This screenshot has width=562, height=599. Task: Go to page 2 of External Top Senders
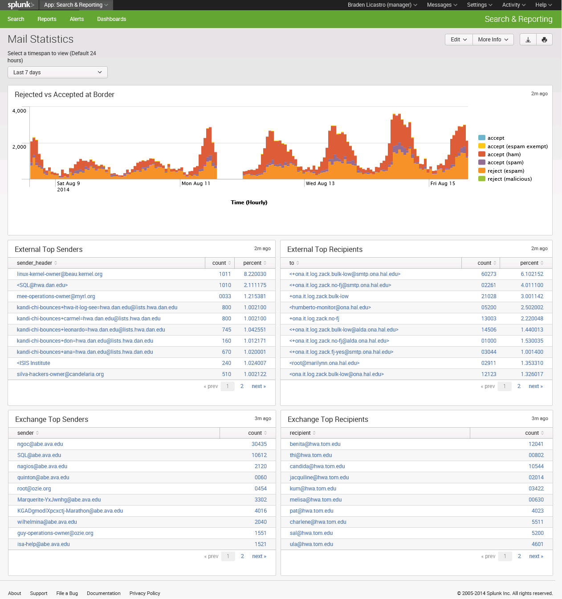click(x=242, y=386)
